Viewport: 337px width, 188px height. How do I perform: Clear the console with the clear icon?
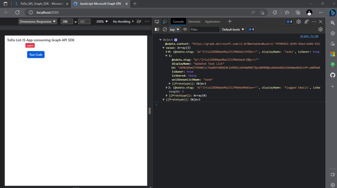click(x=165, y=30)
